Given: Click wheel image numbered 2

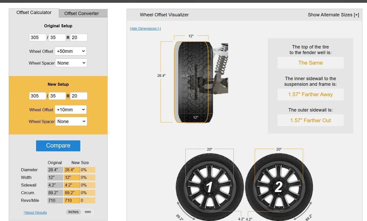Looking at the screenshot, I should pyautogui.click(x=279, y=187).
